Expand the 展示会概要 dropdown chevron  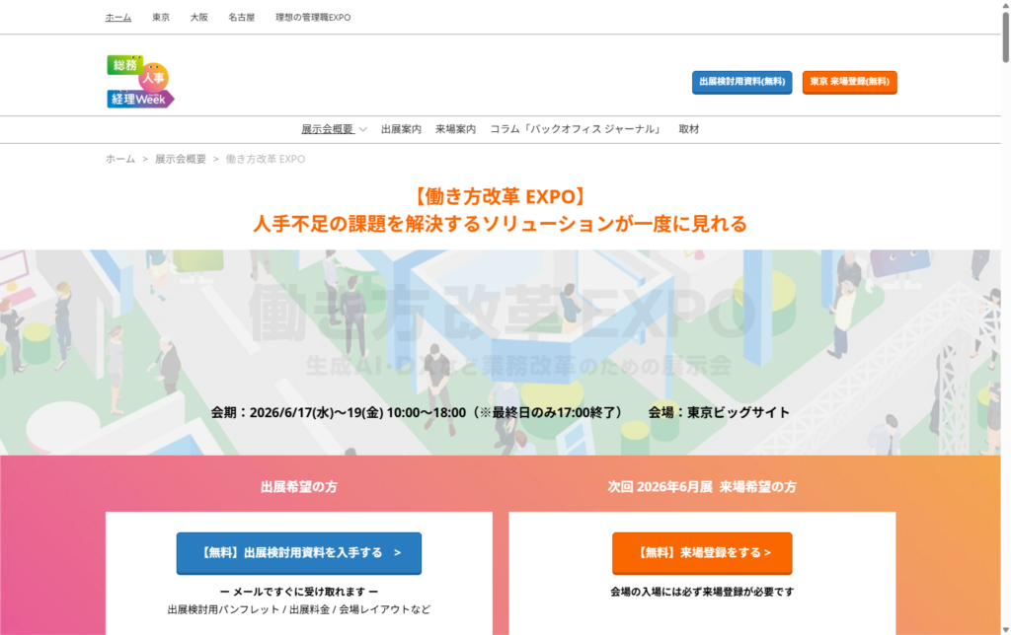click(x=363, y=129)
